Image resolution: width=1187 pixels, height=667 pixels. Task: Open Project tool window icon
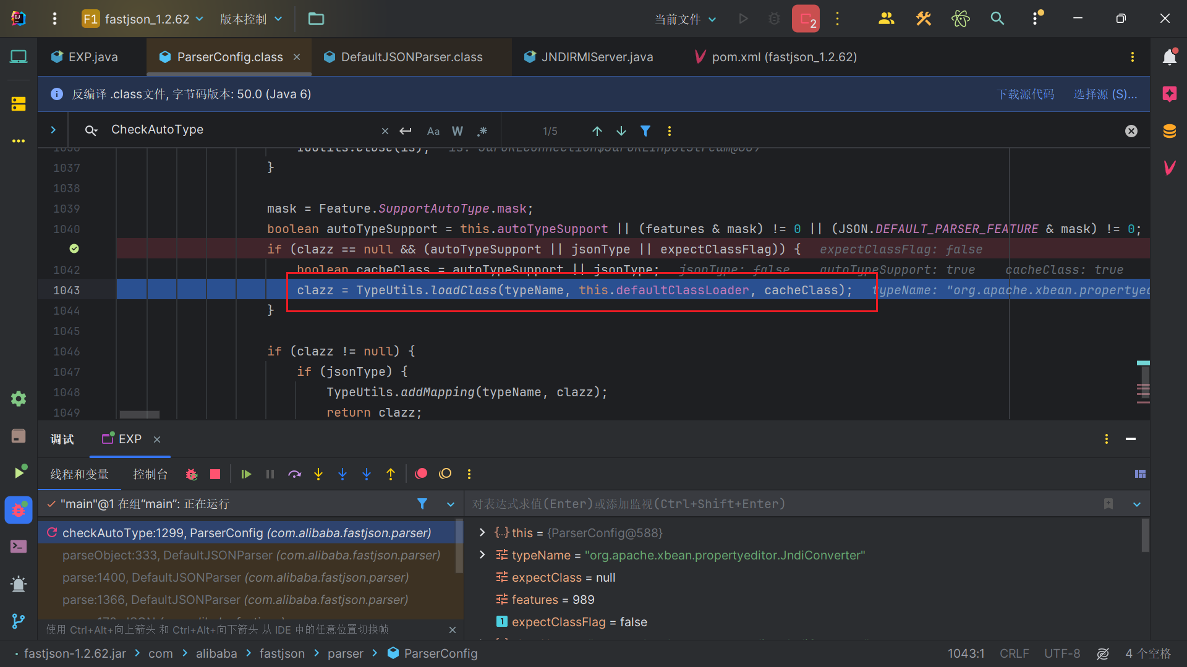19,57
